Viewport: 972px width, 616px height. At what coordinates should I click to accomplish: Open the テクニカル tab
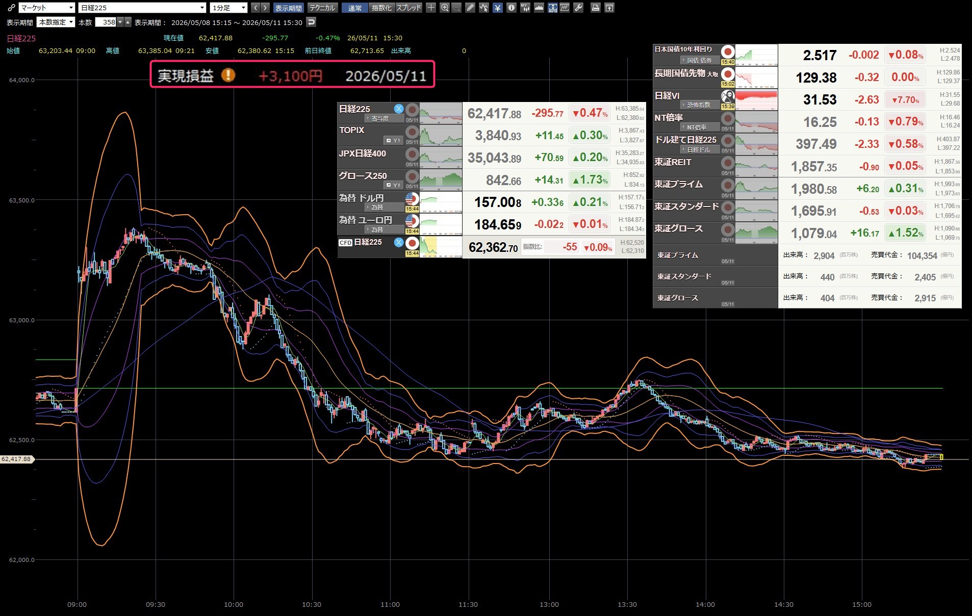322,8
